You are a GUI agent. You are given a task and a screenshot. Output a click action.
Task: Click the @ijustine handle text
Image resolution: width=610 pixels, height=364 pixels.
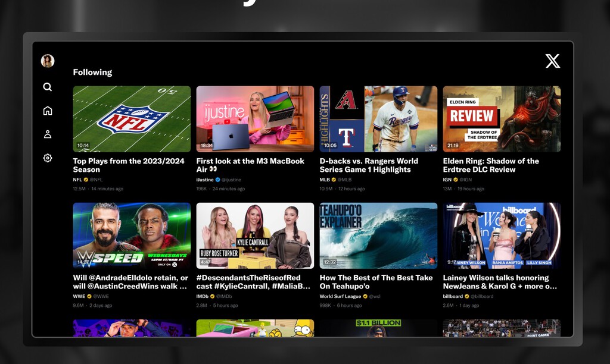tap(232, 180)
